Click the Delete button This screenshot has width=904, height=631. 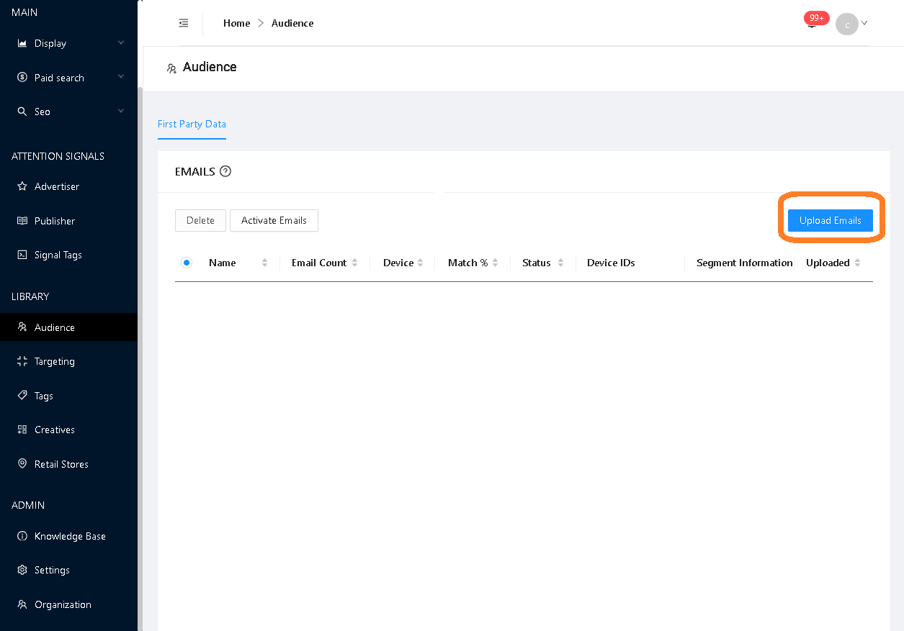pyautogui.click(x=200, y=220)
